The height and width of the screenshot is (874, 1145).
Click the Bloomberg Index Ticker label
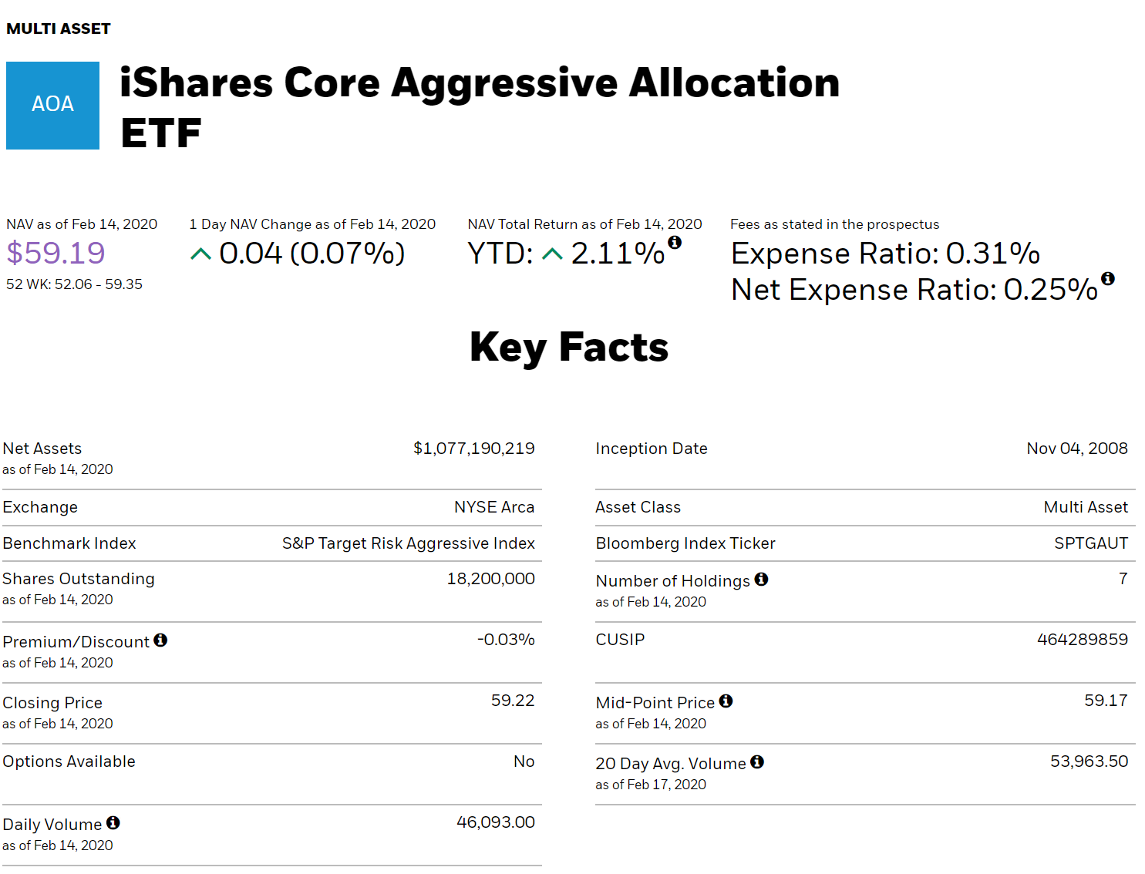[x=685, y=543]
